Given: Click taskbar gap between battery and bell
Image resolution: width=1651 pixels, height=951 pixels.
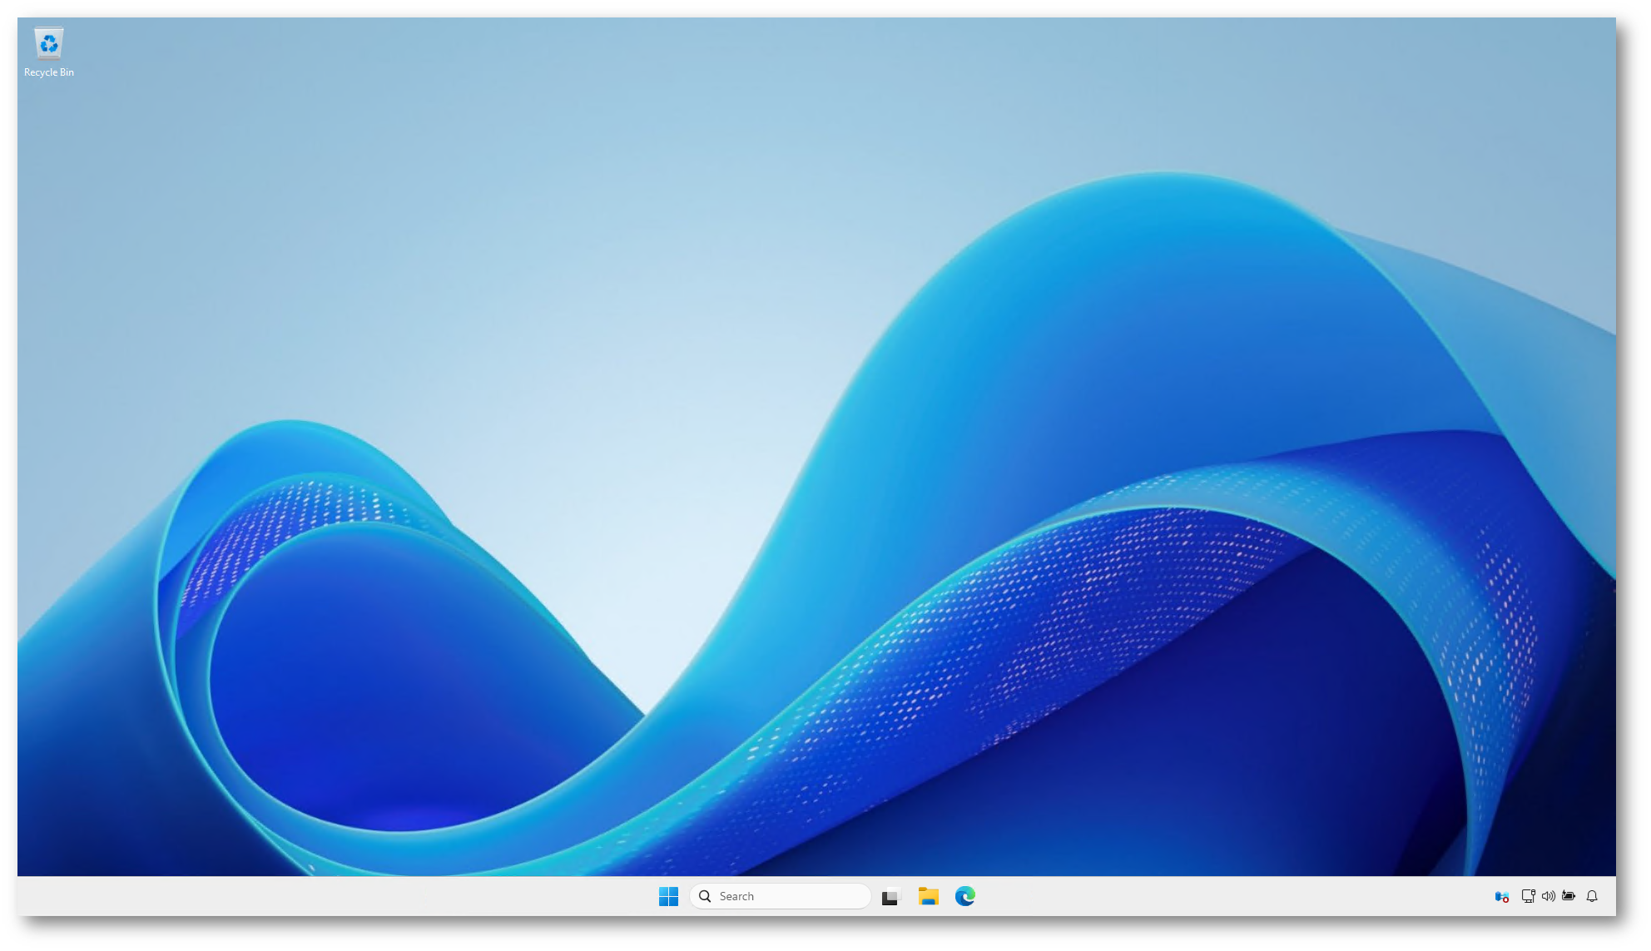Looking at the screenshot, I should 1580,896.
